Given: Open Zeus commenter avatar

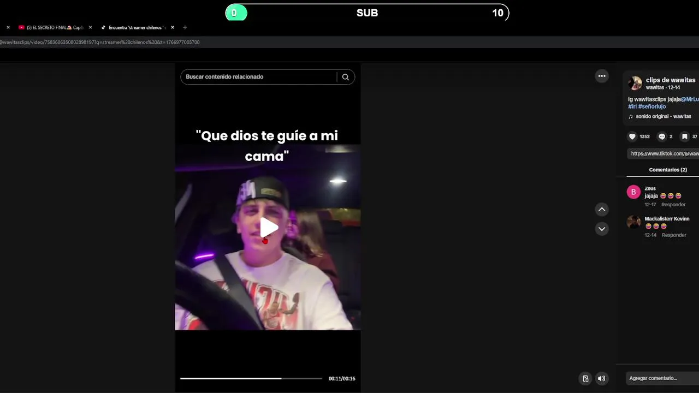Looking at the screenshot, I should 633,192.
